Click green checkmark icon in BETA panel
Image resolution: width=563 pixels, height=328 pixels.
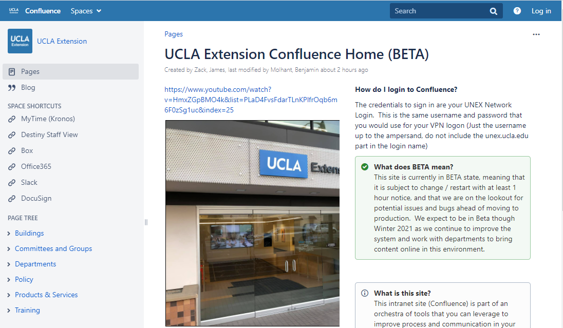point(364,167)
